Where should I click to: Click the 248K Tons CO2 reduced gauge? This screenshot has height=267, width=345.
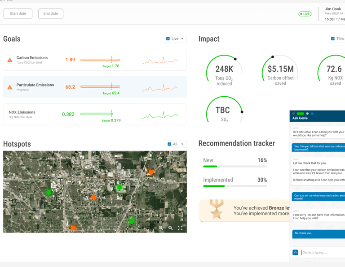coord(224,71)
